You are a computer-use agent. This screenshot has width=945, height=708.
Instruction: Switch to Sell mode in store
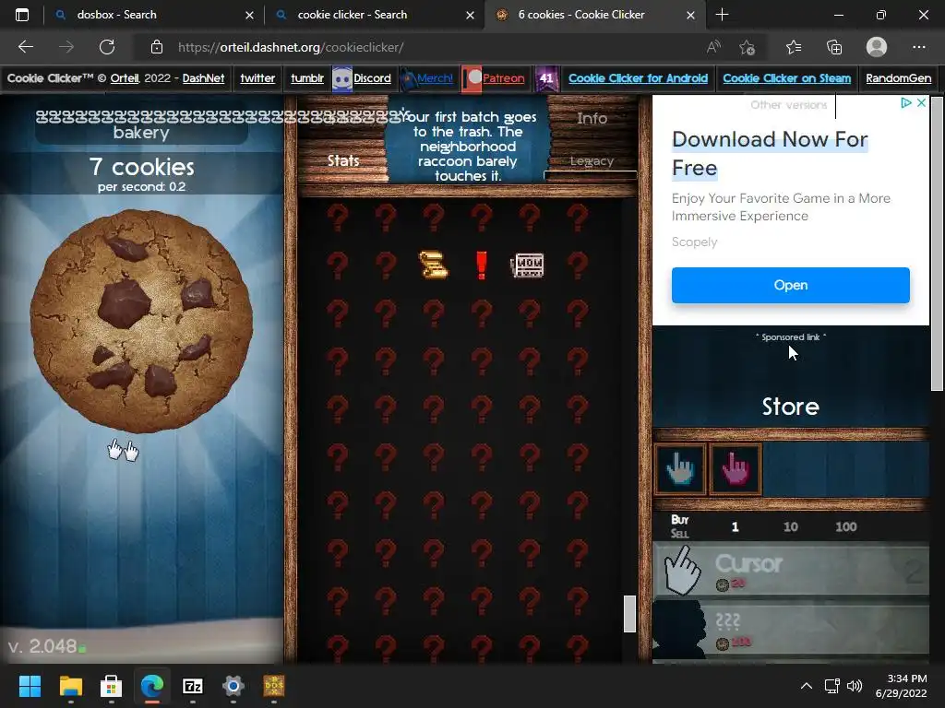679,534
